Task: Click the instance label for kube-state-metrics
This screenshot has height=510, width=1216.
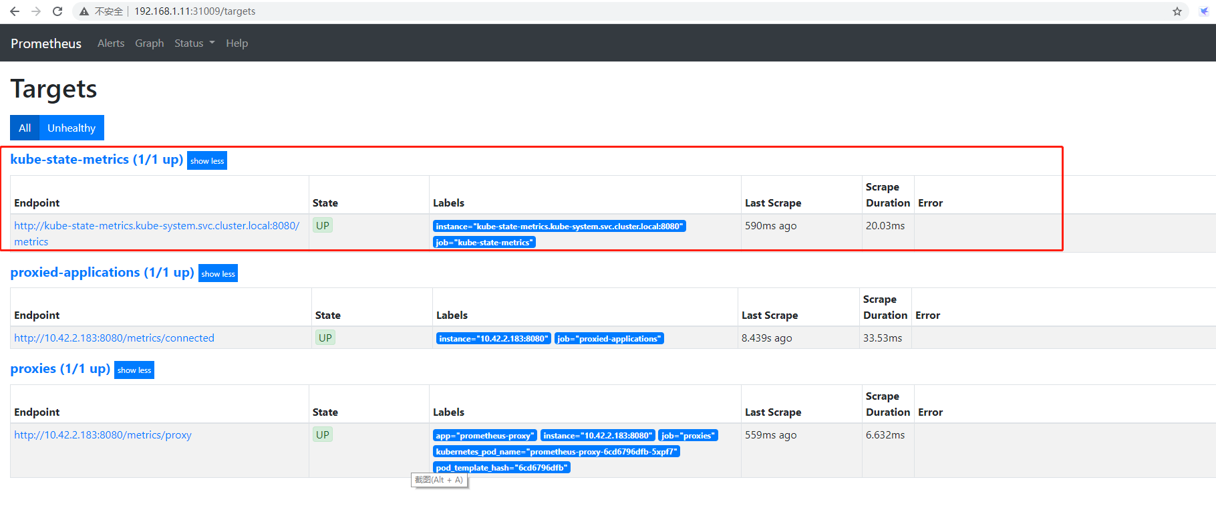Action: pos(559,226)
